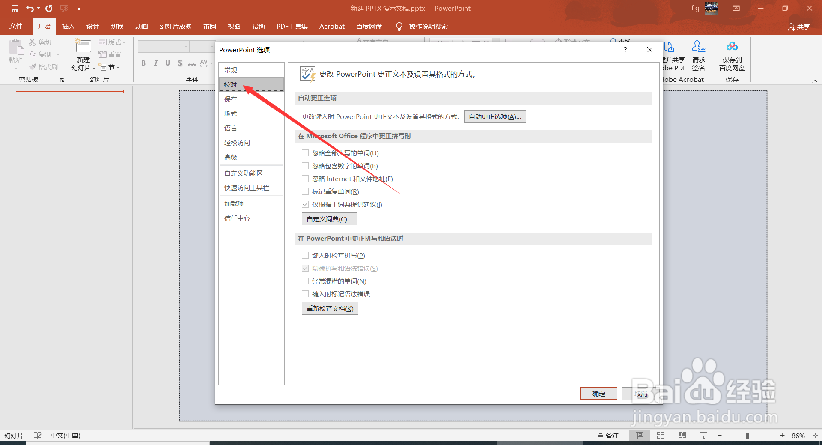
Task: Toggle text Shadow S button
Action: click(180, 63)
